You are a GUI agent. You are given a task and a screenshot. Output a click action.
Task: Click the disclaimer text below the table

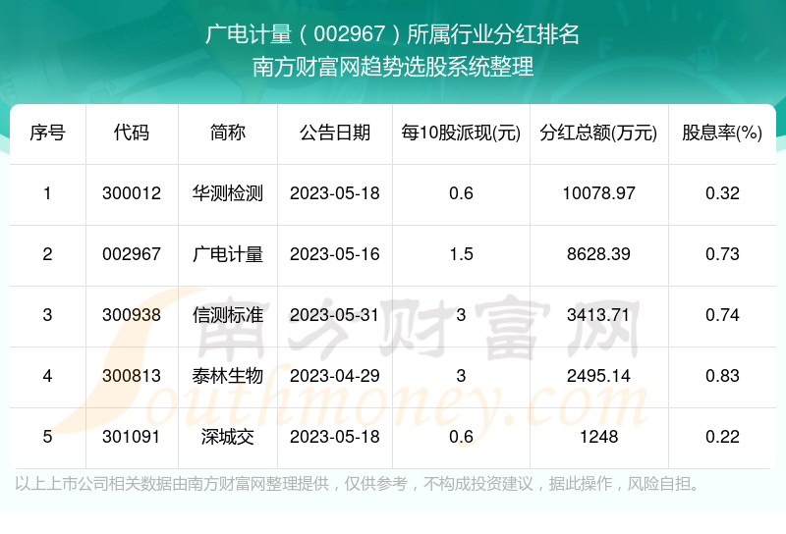tap(357, 484)
